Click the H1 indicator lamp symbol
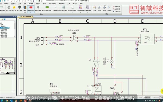The height and width of the screenshot is (102, 163). click(112, 61)
